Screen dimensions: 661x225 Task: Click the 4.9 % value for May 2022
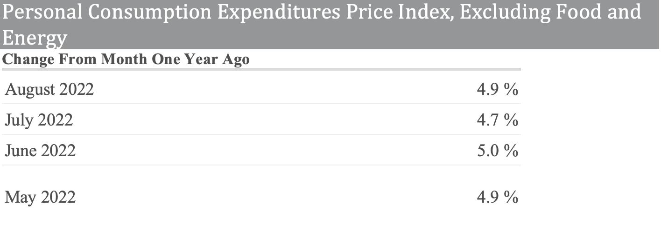pos(497,197)
